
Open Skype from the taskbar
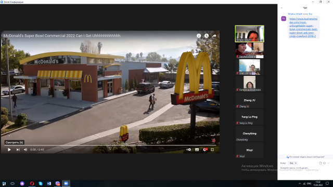[x=41, y=183]
